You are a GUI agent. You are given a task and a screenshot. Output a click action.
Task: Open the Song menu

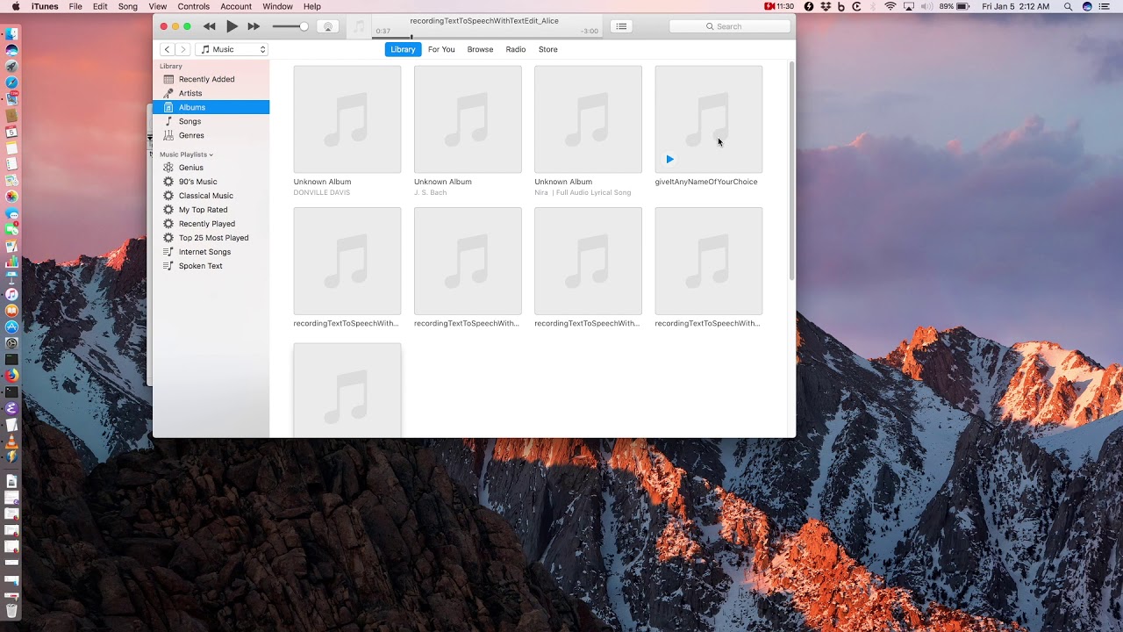pyautogui.click(x=128, y=6)
